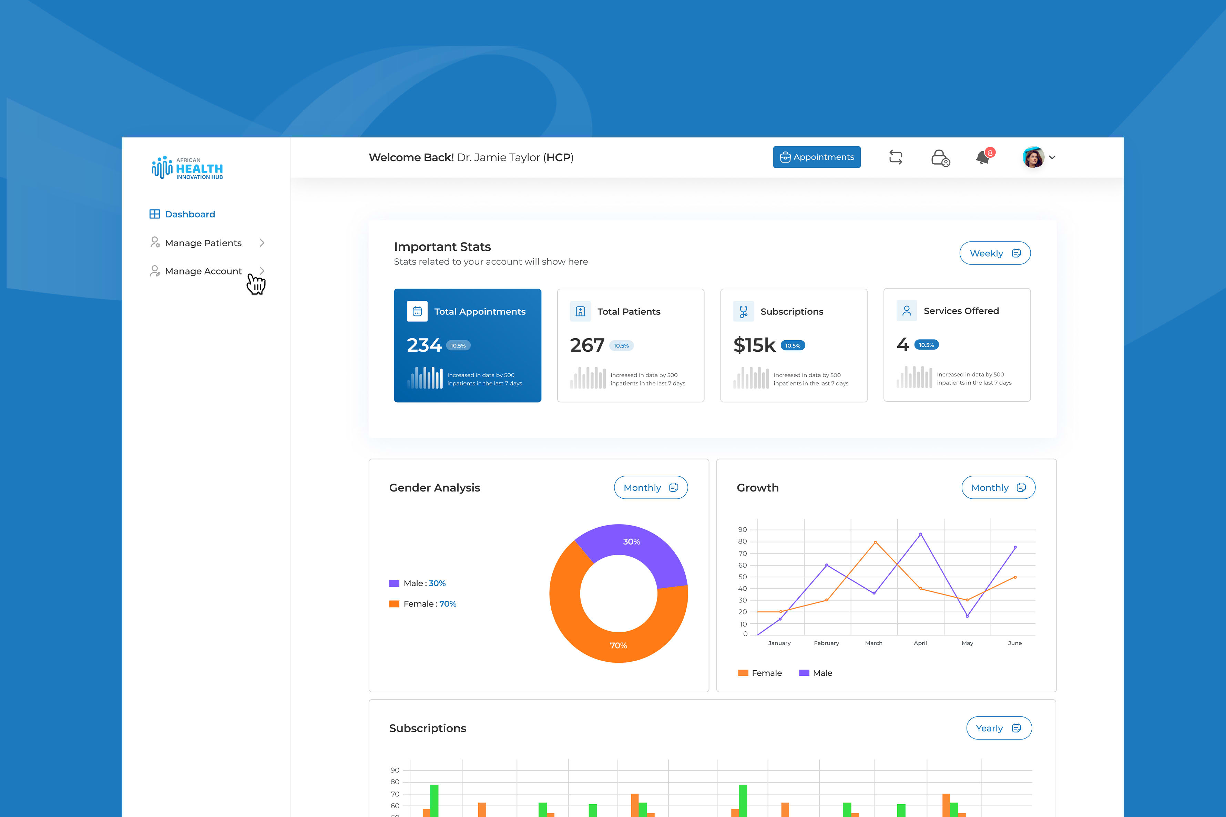Open notifications bell with red badge

984,157
